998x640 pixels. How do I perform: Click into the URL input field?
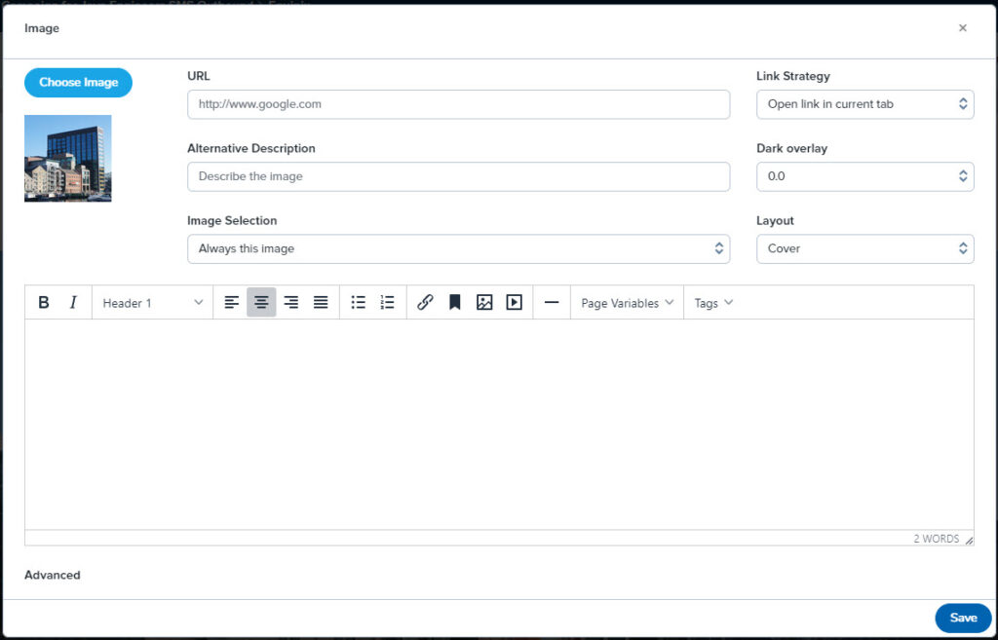[x=458, y=104]
